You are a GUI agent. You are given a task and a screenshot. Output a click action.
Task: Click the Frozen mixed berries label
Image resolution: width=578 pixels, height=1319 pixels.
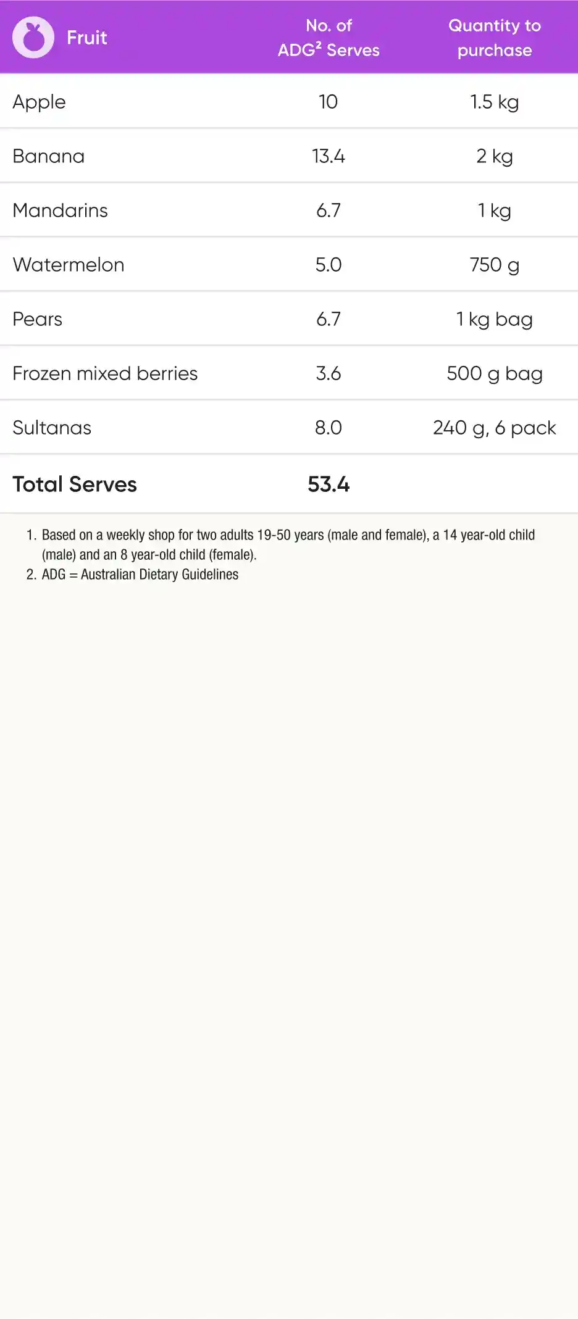click(105, 373)
